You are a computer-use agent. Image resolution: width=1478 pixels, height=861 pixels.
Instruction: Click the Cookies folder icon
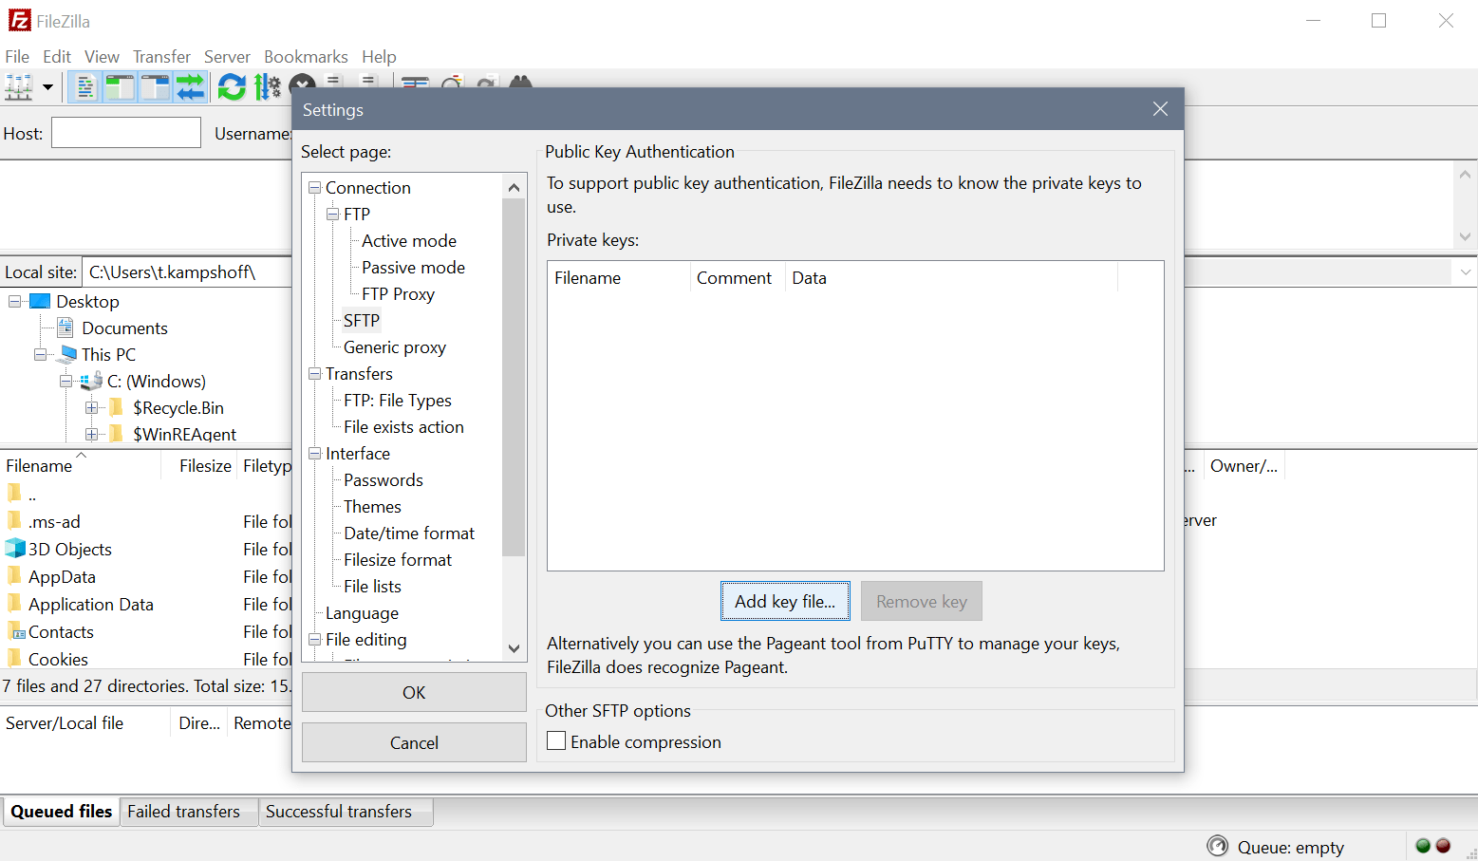pyautogui.click(x=14, y=658)
